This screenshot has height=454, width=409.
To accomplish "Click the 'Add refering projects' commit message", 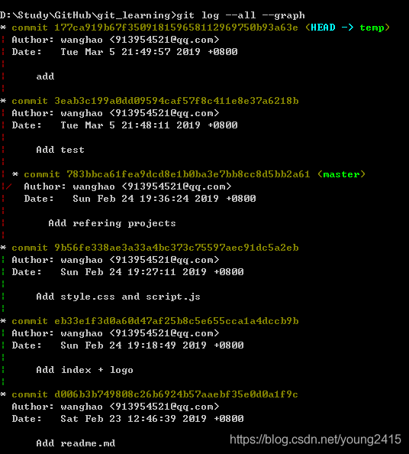I will pos(112,223).
